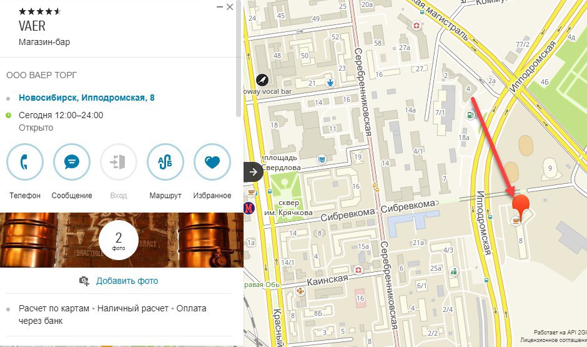Click the Магазин-бар category text
Image resolution: width=587 pixels, height=347 pixels.
coord(44,42)
